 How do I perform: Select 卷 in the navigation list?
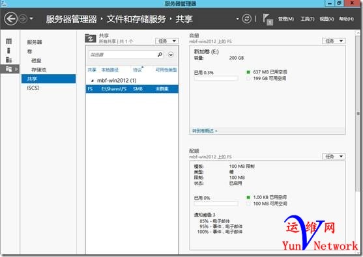point(29,51)
